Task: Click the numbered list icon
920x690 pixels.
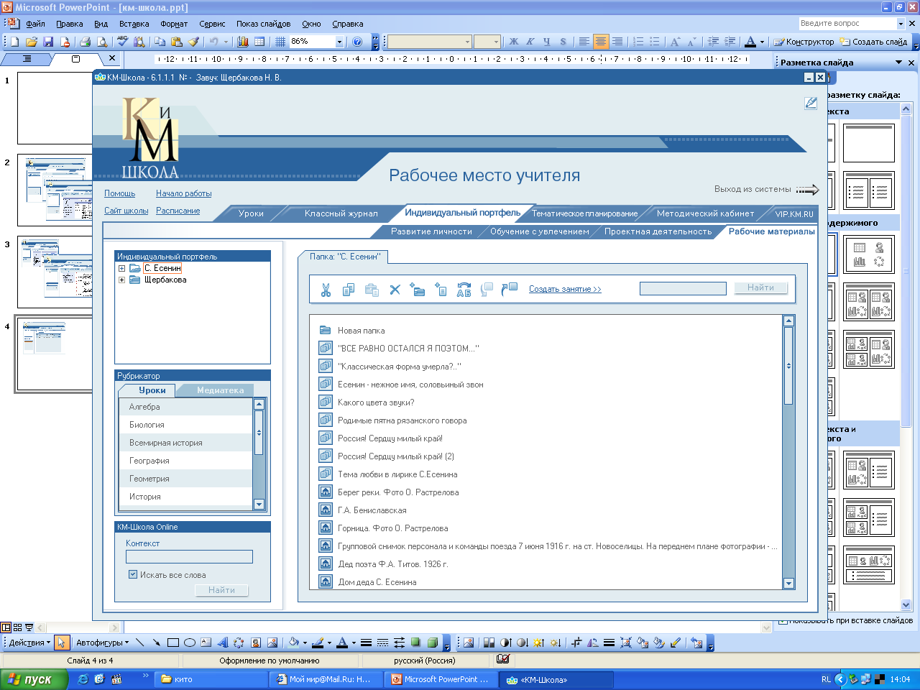Action: (x=638, y=42)
